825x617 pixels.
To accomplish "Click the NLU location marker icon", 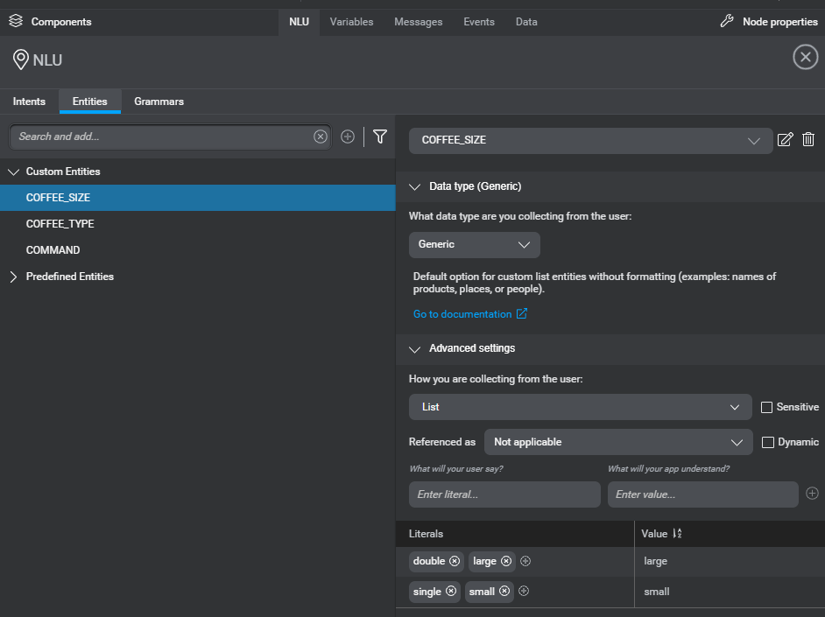I will 19,60.
